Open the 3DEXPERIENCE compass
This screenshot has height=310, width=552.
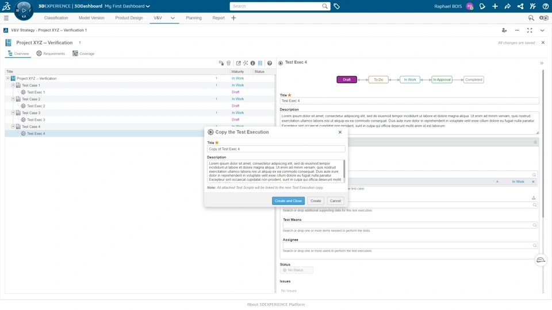(x=24, y=10)
